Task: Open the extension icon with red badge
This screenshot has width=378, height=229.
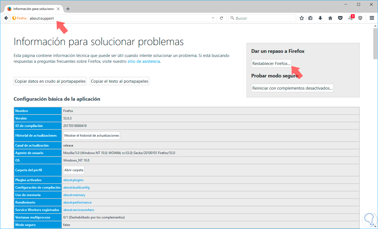Action: (351, 18)
